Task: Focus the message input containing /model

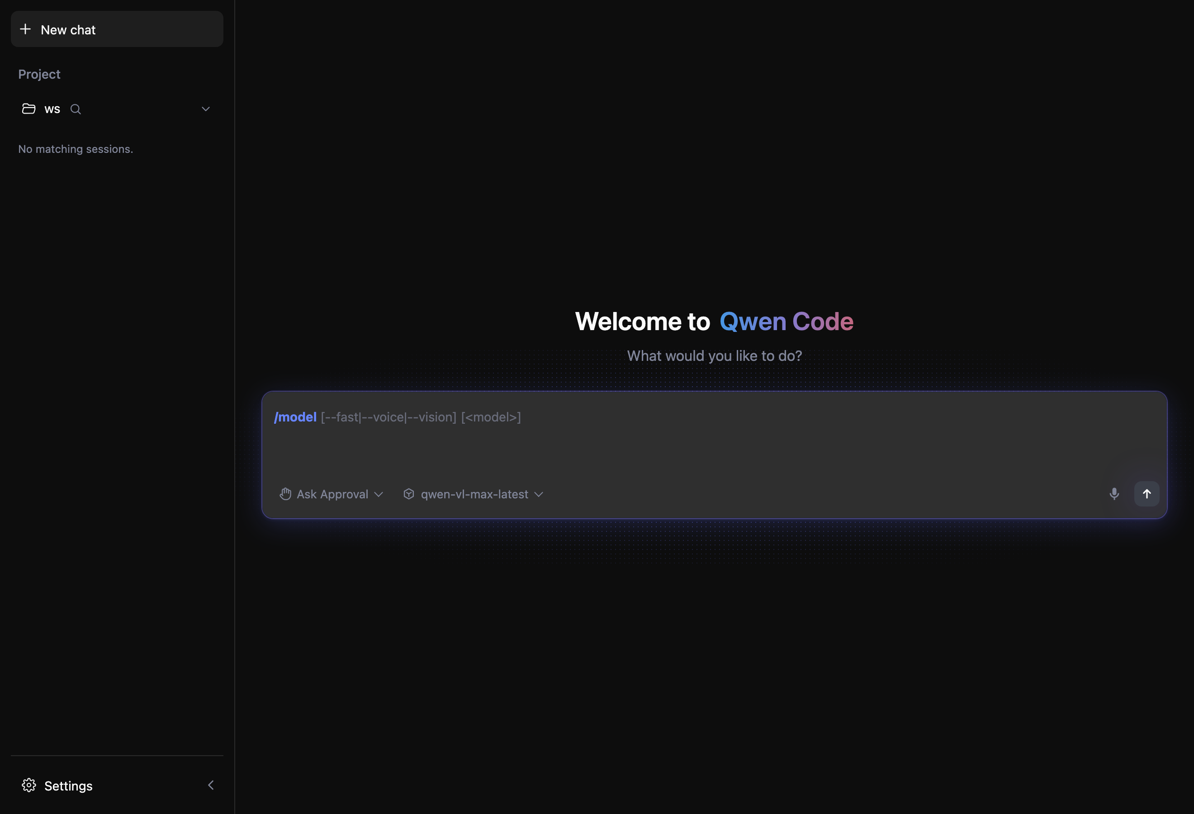Action: pyautogui.click(x=714, y=417)
